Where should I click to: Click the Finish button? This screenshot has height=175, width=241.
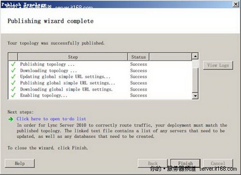tap(186, 163)
